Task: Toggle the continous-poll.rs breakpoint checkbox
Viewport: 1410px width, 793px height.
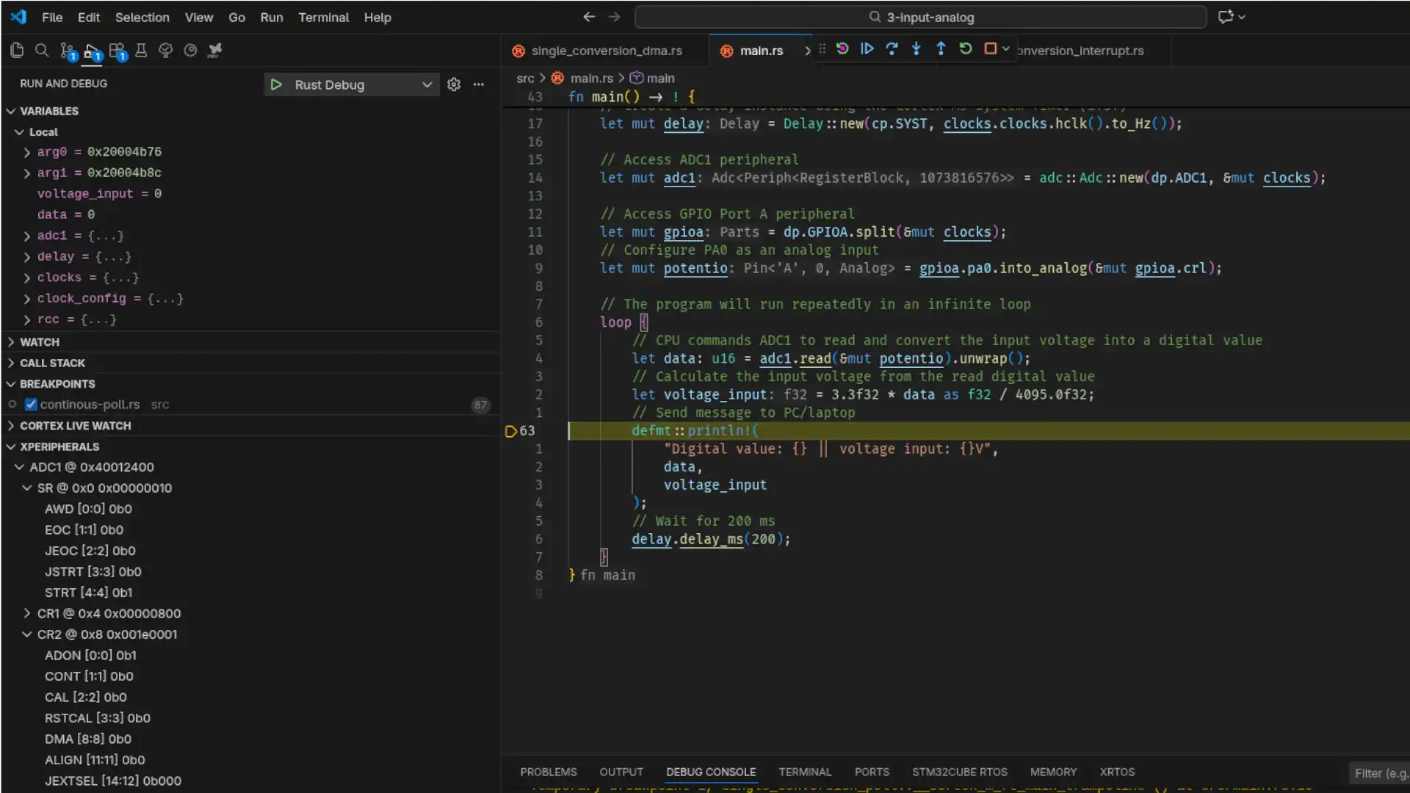Action: click(x=31, y=404)
